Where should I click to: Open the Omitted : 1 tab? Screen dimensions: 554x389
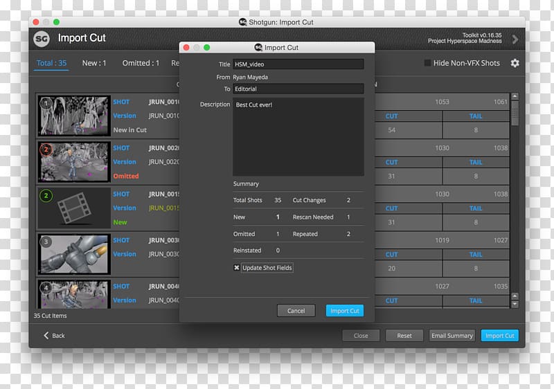(x=141, y=63)
